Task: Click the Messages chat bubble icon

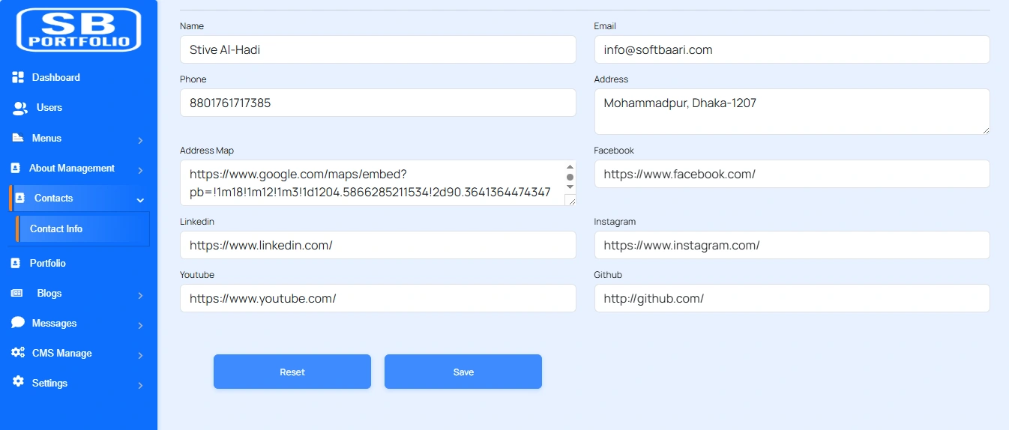Action: 18,323
